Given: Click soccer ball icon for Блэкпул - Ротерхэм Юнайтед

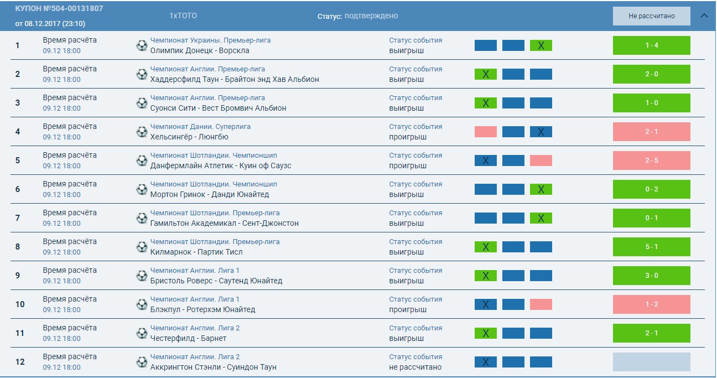Looking at the screenshot, I should [x=142, y=304].
